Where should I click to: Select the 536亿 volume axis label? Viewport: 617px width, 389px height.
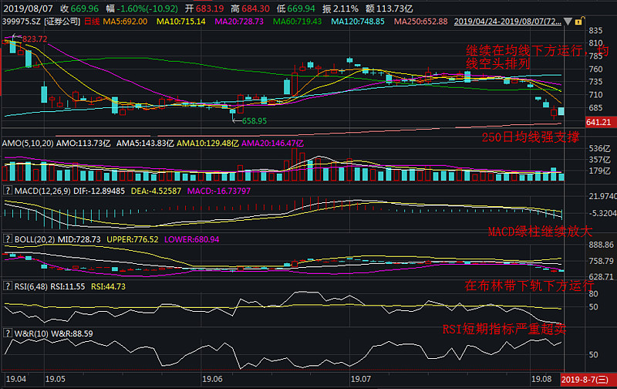[600, 148]
